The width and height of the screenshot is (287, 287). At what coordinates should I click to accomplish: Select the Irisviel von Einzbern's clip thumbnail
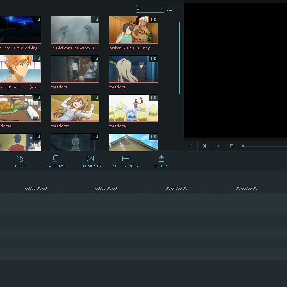click(x=75, y=30)
